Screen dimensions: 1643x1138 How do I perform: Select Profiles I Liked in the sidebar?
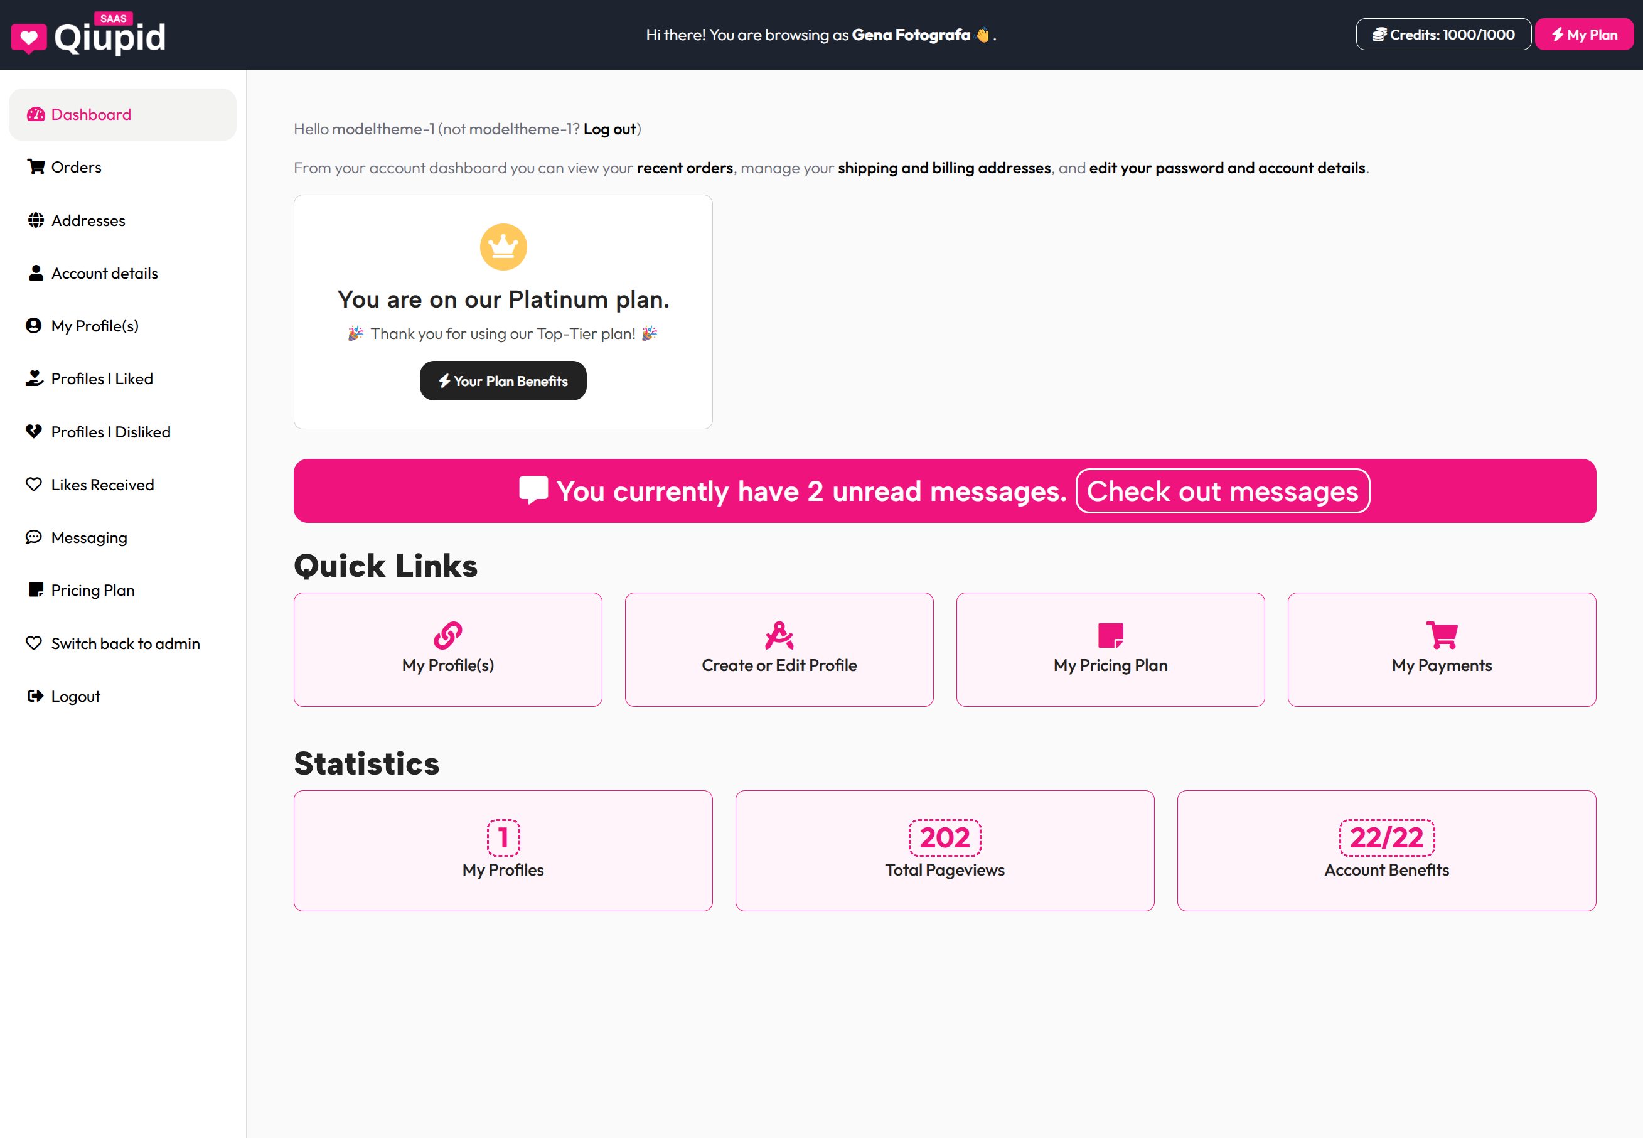click(x=102, y=378)
